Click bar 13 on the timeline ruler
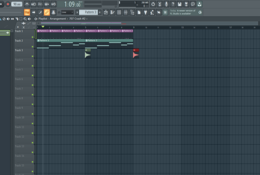The image size is (260, 175). pos(182,27)
